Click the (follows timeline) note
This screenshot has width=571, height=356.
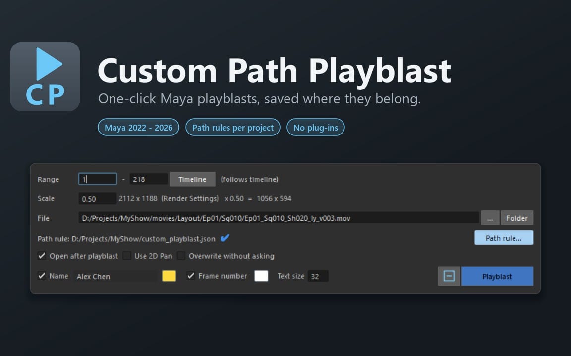(x=249, y=179)
